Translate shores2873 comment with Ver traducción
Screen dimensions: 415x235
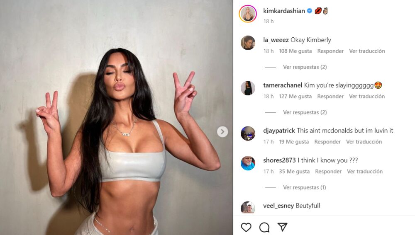[365, 172]
